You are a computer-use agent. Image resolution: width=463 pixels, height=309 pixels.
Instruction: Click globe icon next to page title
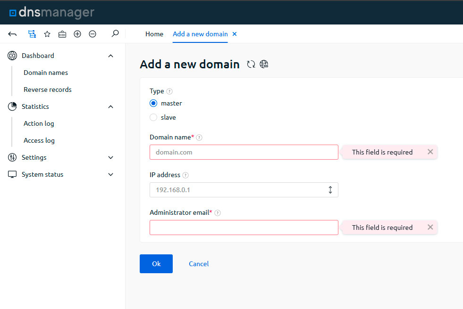click(x=264, y=65)
